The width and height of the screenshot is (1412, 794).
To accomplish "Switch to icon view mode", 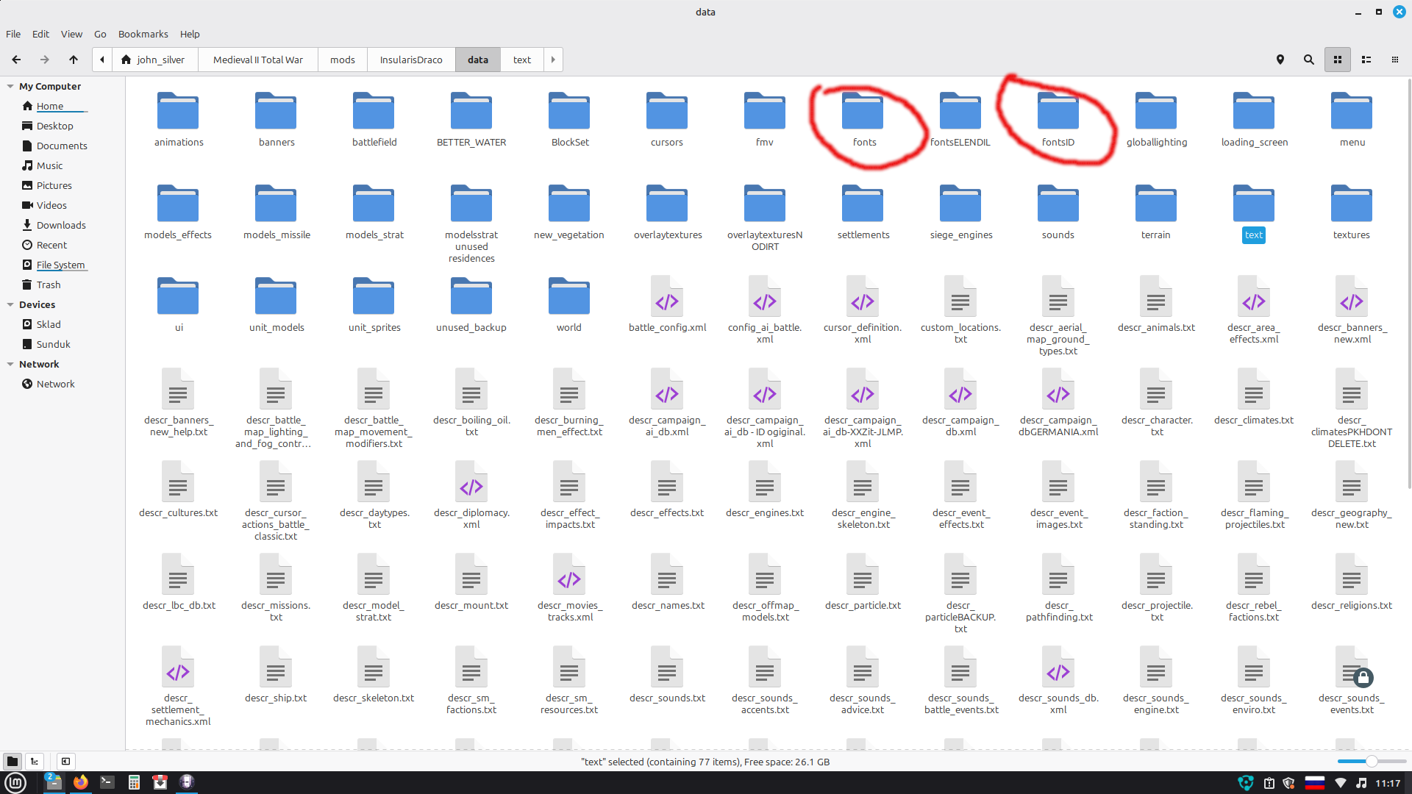I will coord(1338,60).
